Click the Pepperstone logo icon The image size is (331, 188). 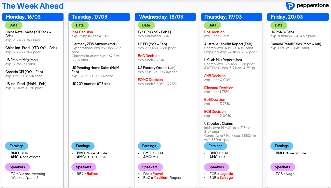(x=290, y=6)
